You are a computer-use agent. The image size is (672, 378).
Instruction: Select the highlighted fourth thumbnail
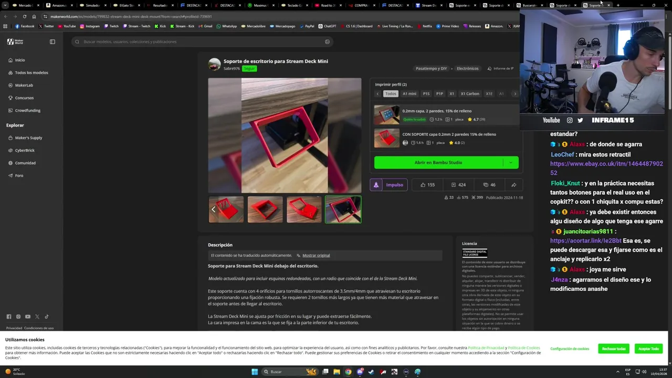pyautogui.click(x=343, y=209)
